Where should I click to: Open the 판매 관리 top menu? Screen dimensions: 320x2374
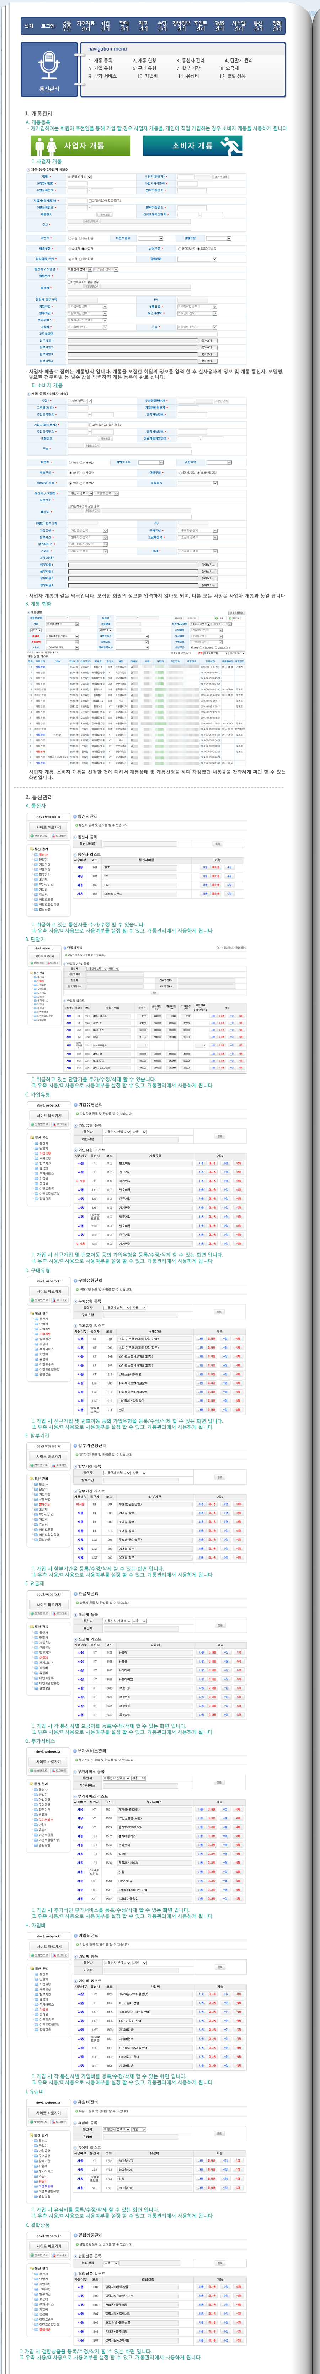[124, 27]
